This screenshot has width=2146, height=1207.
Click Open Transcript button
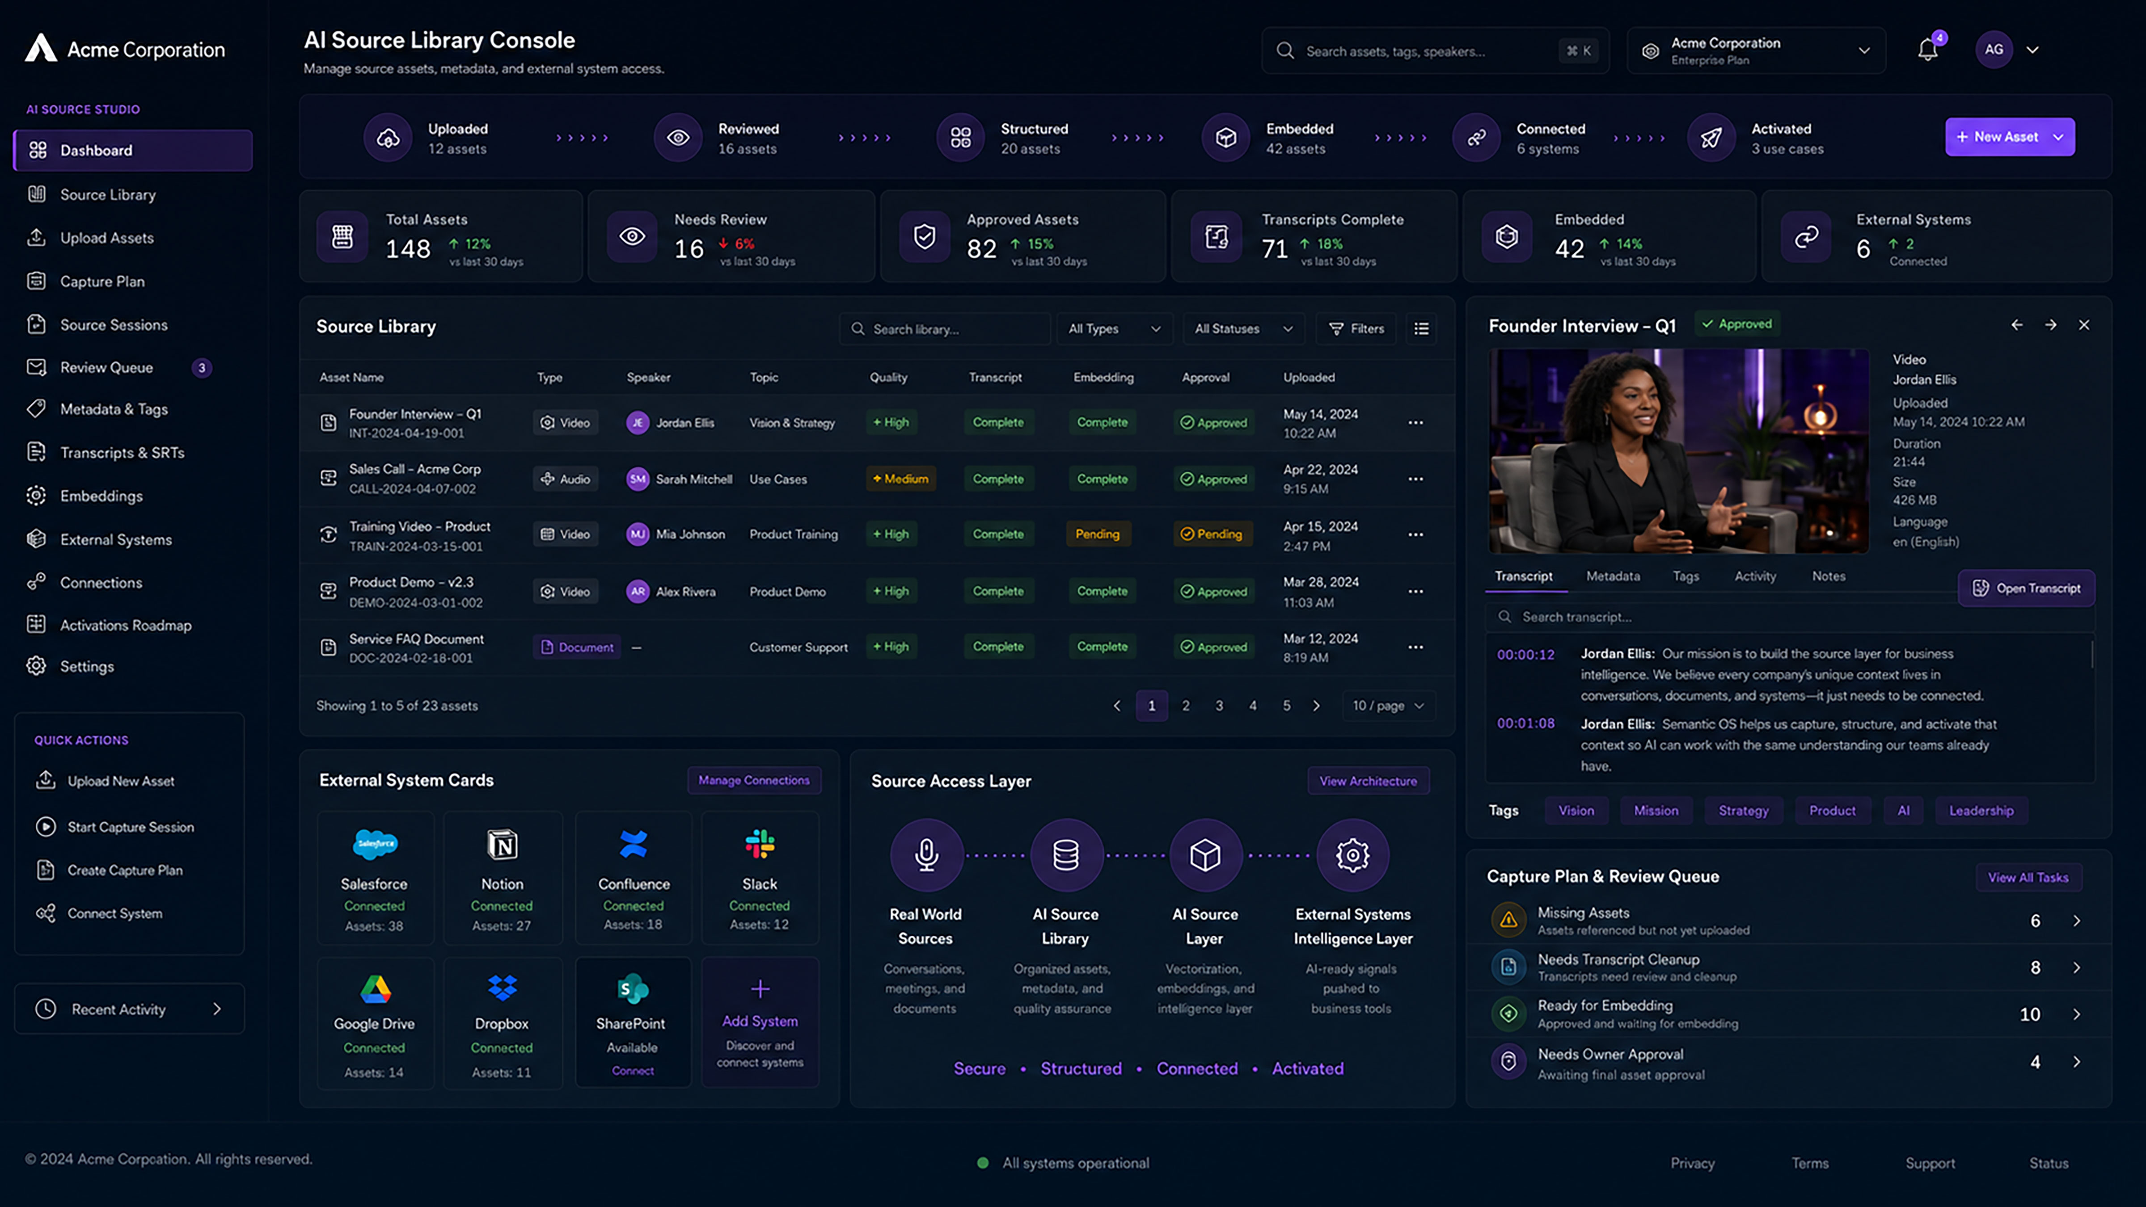2026,589
